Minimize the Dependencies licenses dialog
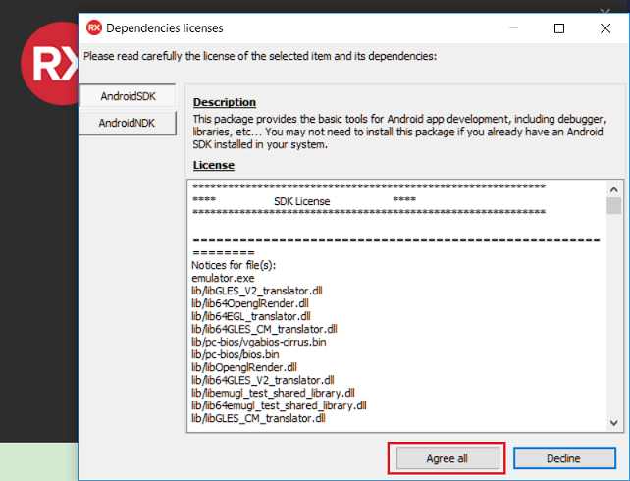This screenshot has height=481, width=630. coord(514,28)
